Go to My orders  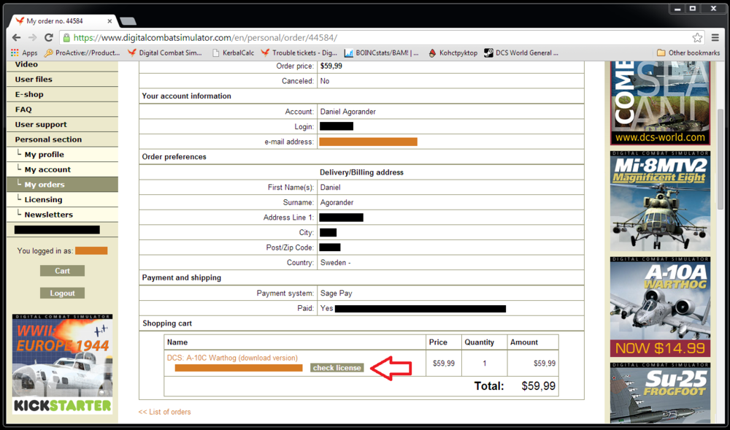[x=62, y=184]
